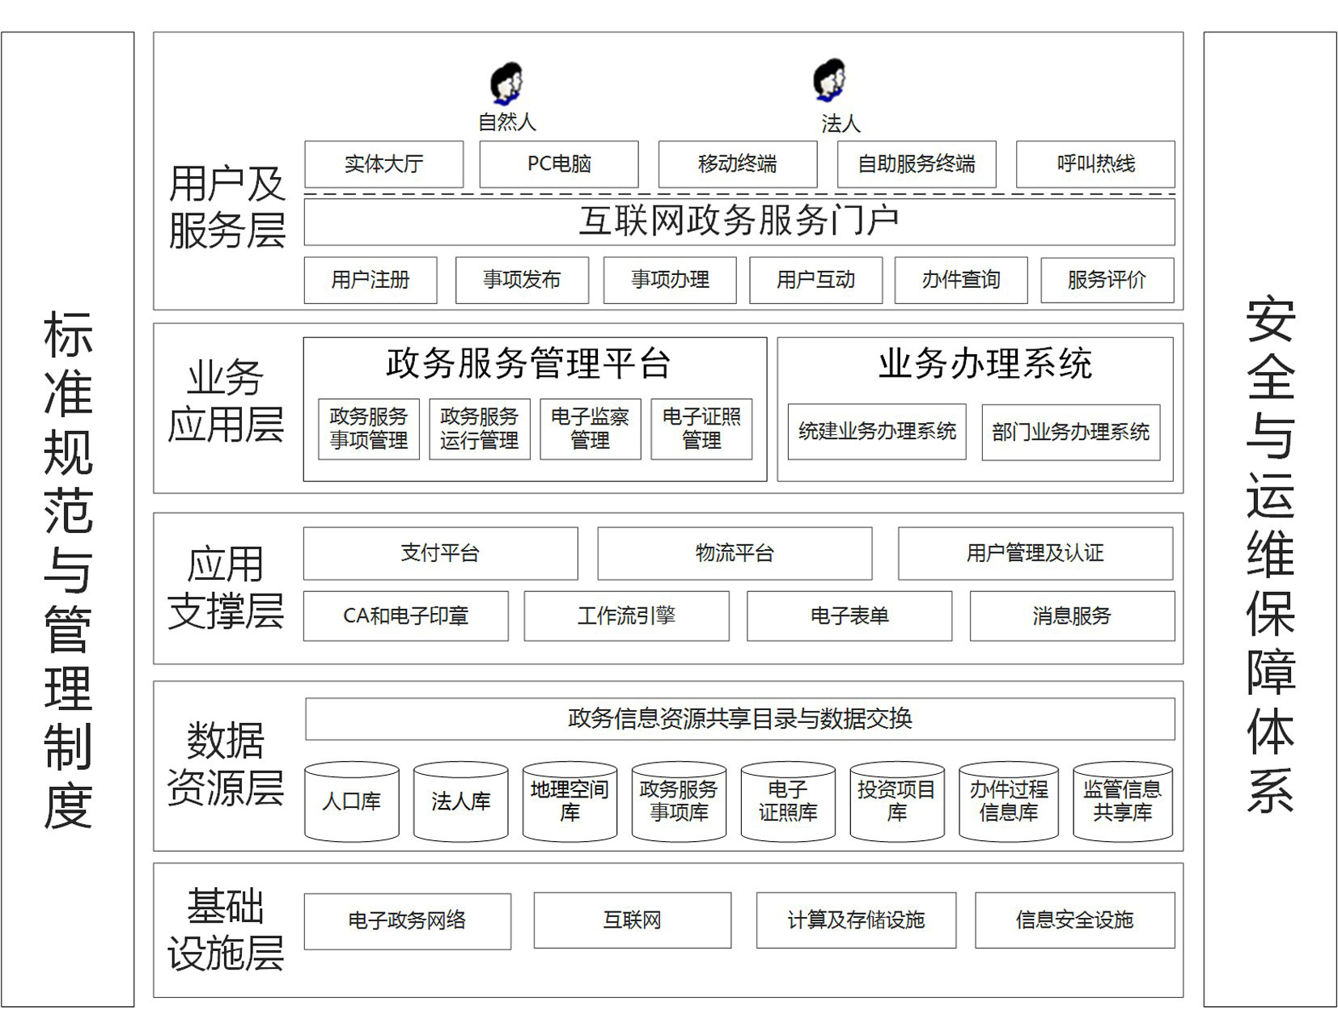
Task: Click the 投资项目库 database cylinder
Action: 897,801
